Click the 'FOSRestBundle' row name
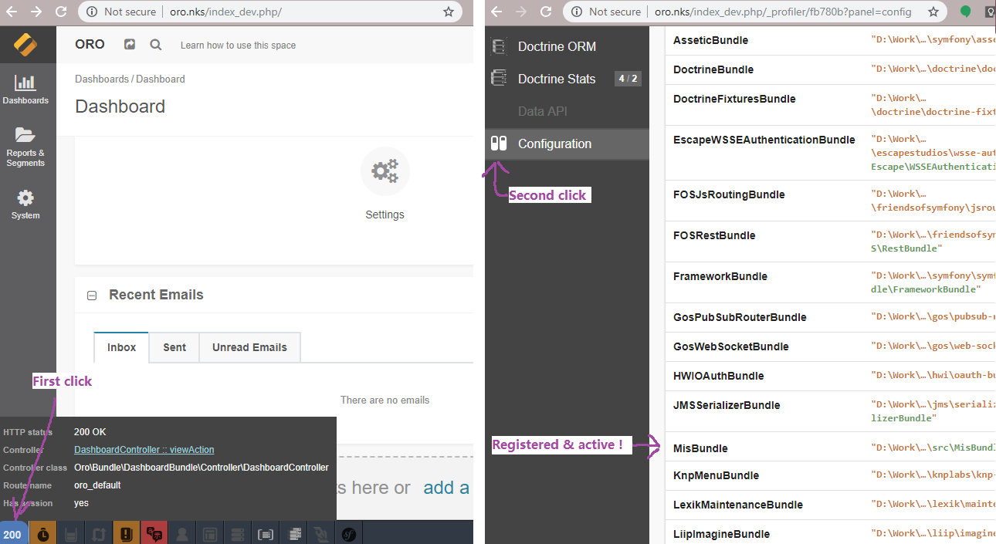Viewport: 996px width, 544px height. (714, 235)
